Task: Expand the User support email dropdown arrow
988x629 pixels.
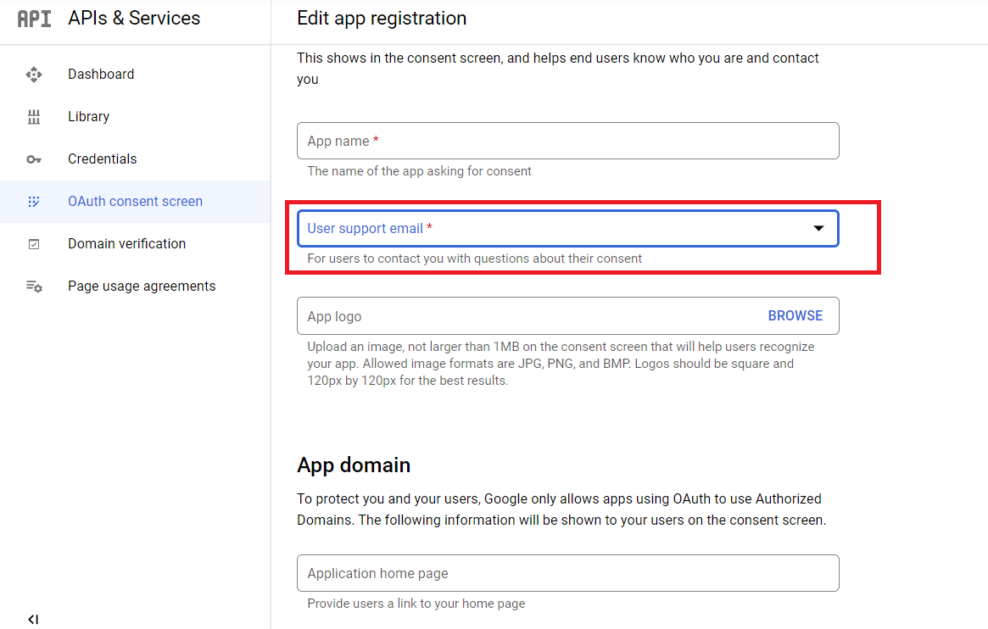Action: (818, 229)
